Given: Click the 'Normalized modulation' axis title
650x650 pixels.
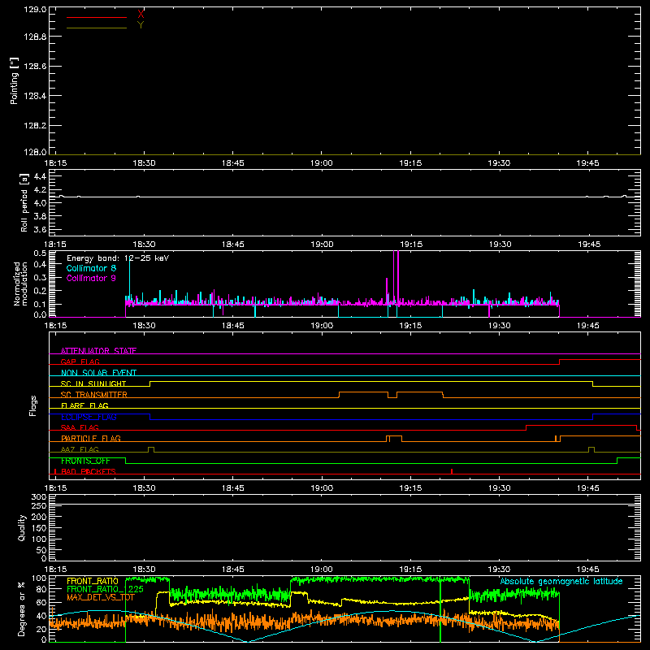Looking at the screenshot, I should tap(20, 284).
